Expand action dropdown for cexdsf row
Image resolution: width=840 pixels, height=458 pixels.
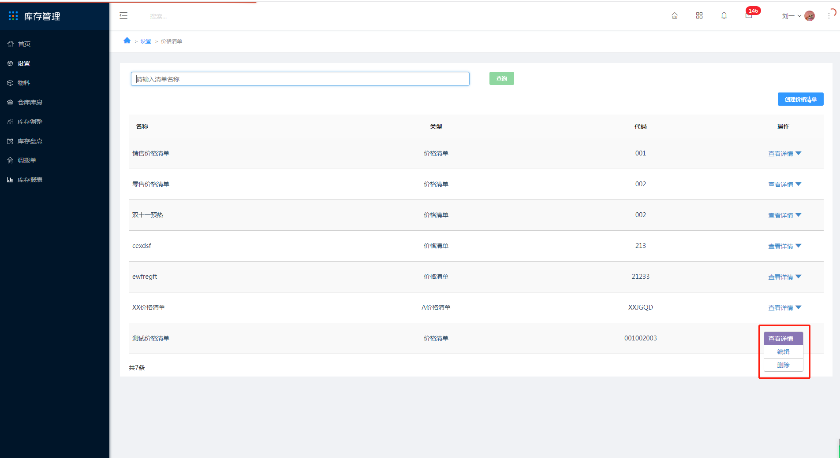[799, 246]
